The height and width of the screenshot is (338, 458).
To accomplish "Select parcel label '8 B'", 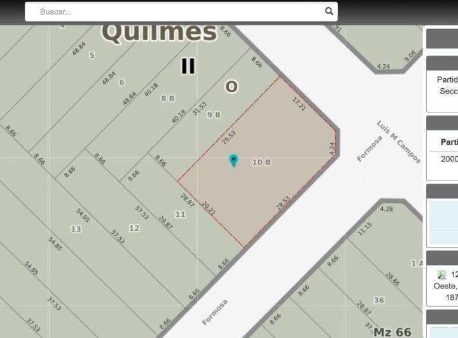I will pos(168,98).
